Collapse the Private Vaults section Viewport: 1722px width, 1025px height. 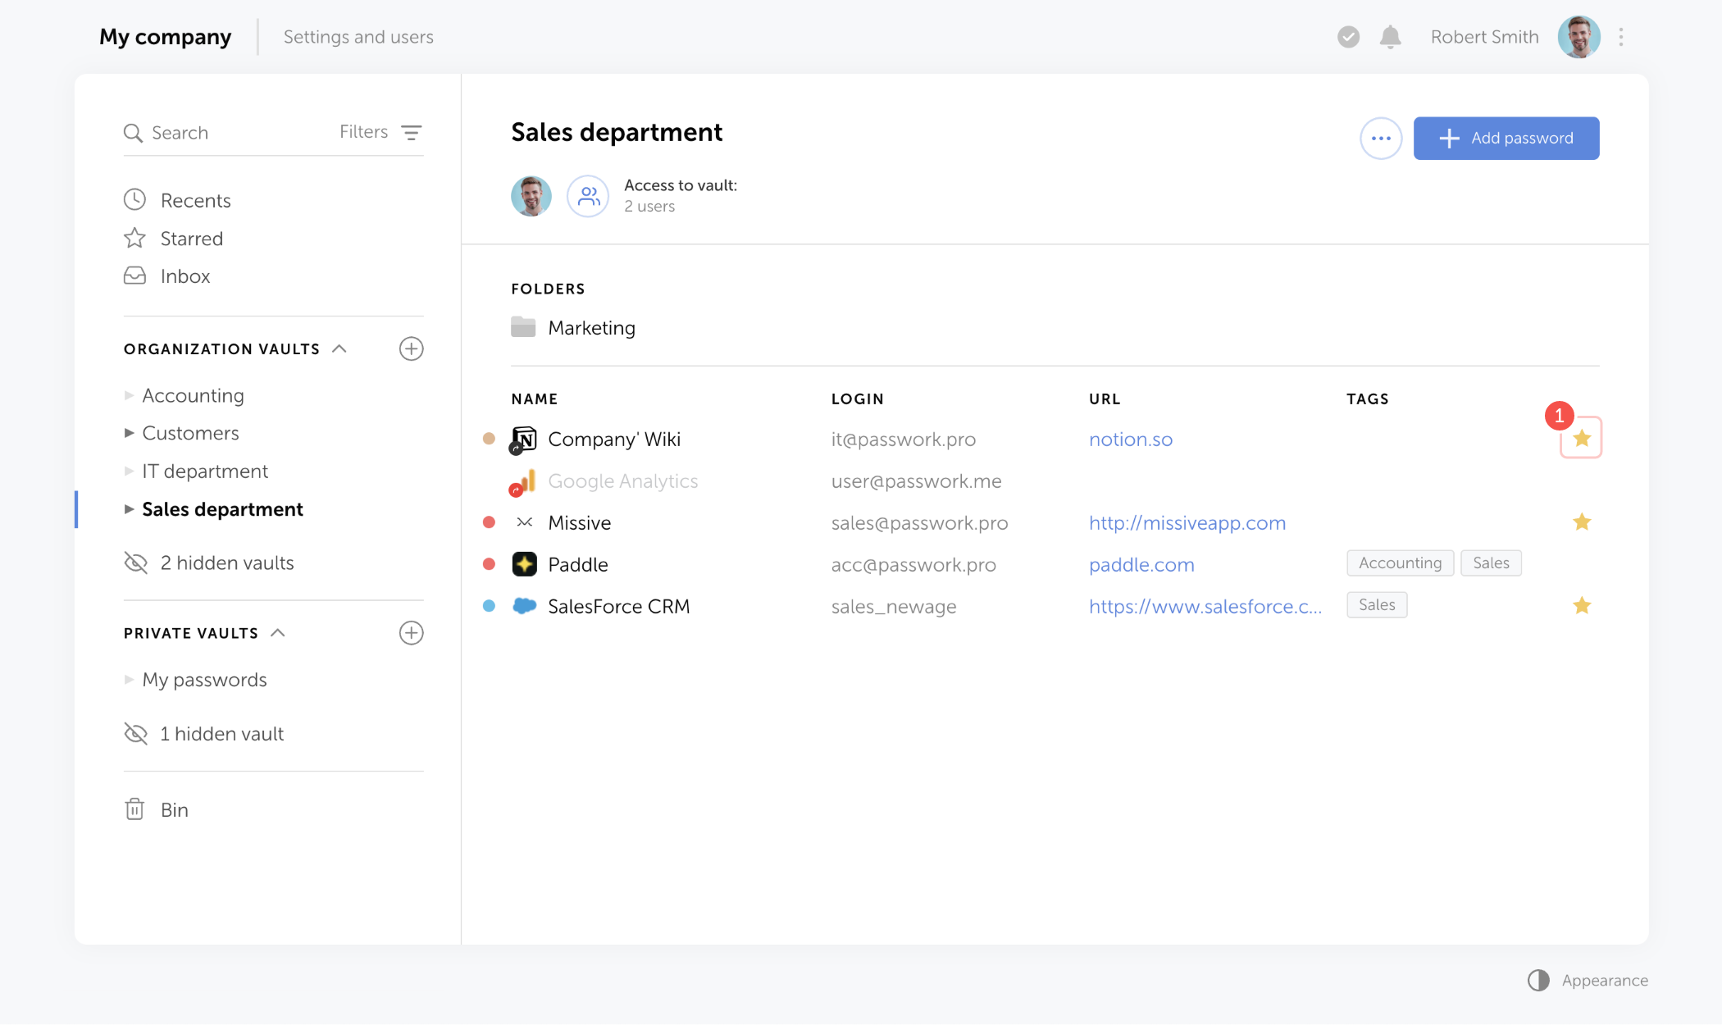278,633
